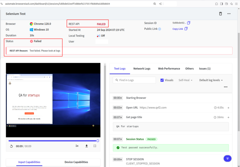Viewport: 240px width, 167px height.
Task: Click the video progress slider handle
Action: point(97,141)
